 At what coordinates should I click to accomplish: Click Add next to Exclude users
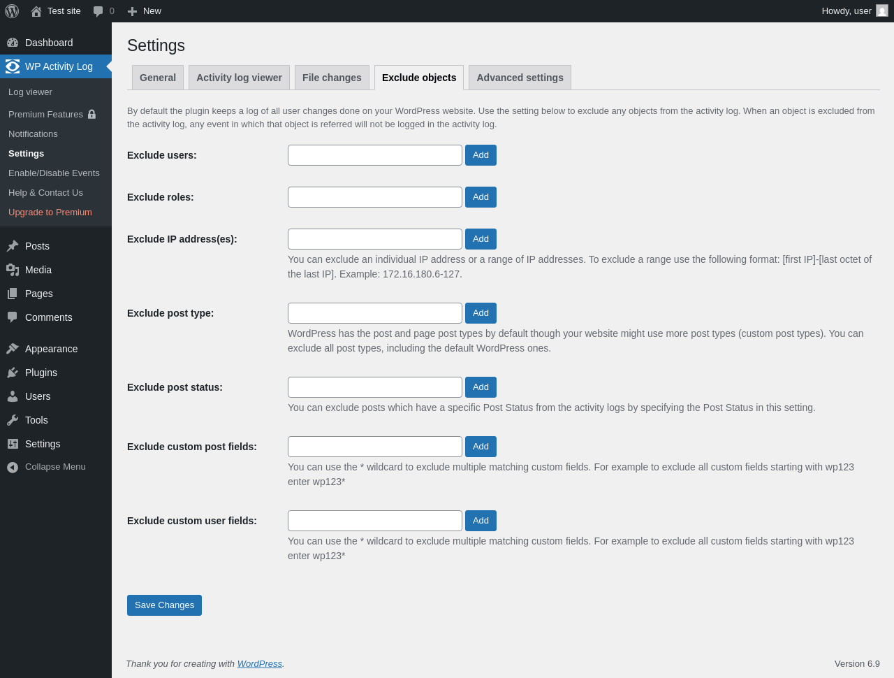(x=481, y=155)
